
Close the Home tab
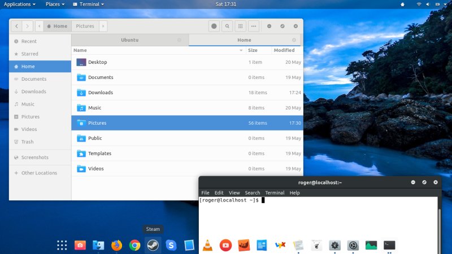tap(294, 40)
